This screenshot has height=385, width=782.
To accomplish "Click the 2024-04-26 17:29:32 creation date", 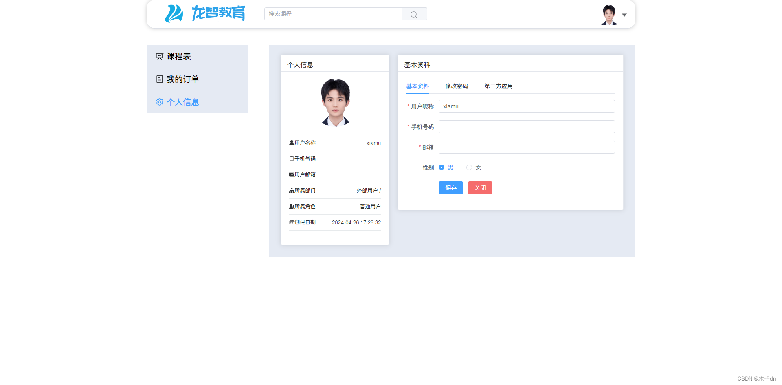I will (x=356, y=222).
